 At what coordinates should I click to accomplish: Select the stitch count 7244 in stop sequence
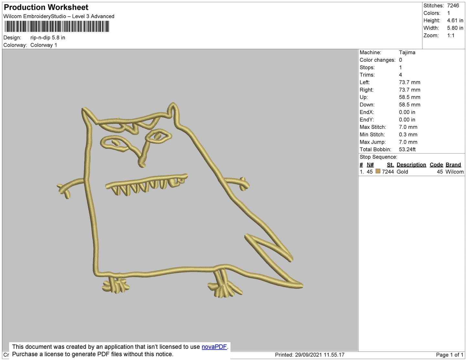click(388, 172)
